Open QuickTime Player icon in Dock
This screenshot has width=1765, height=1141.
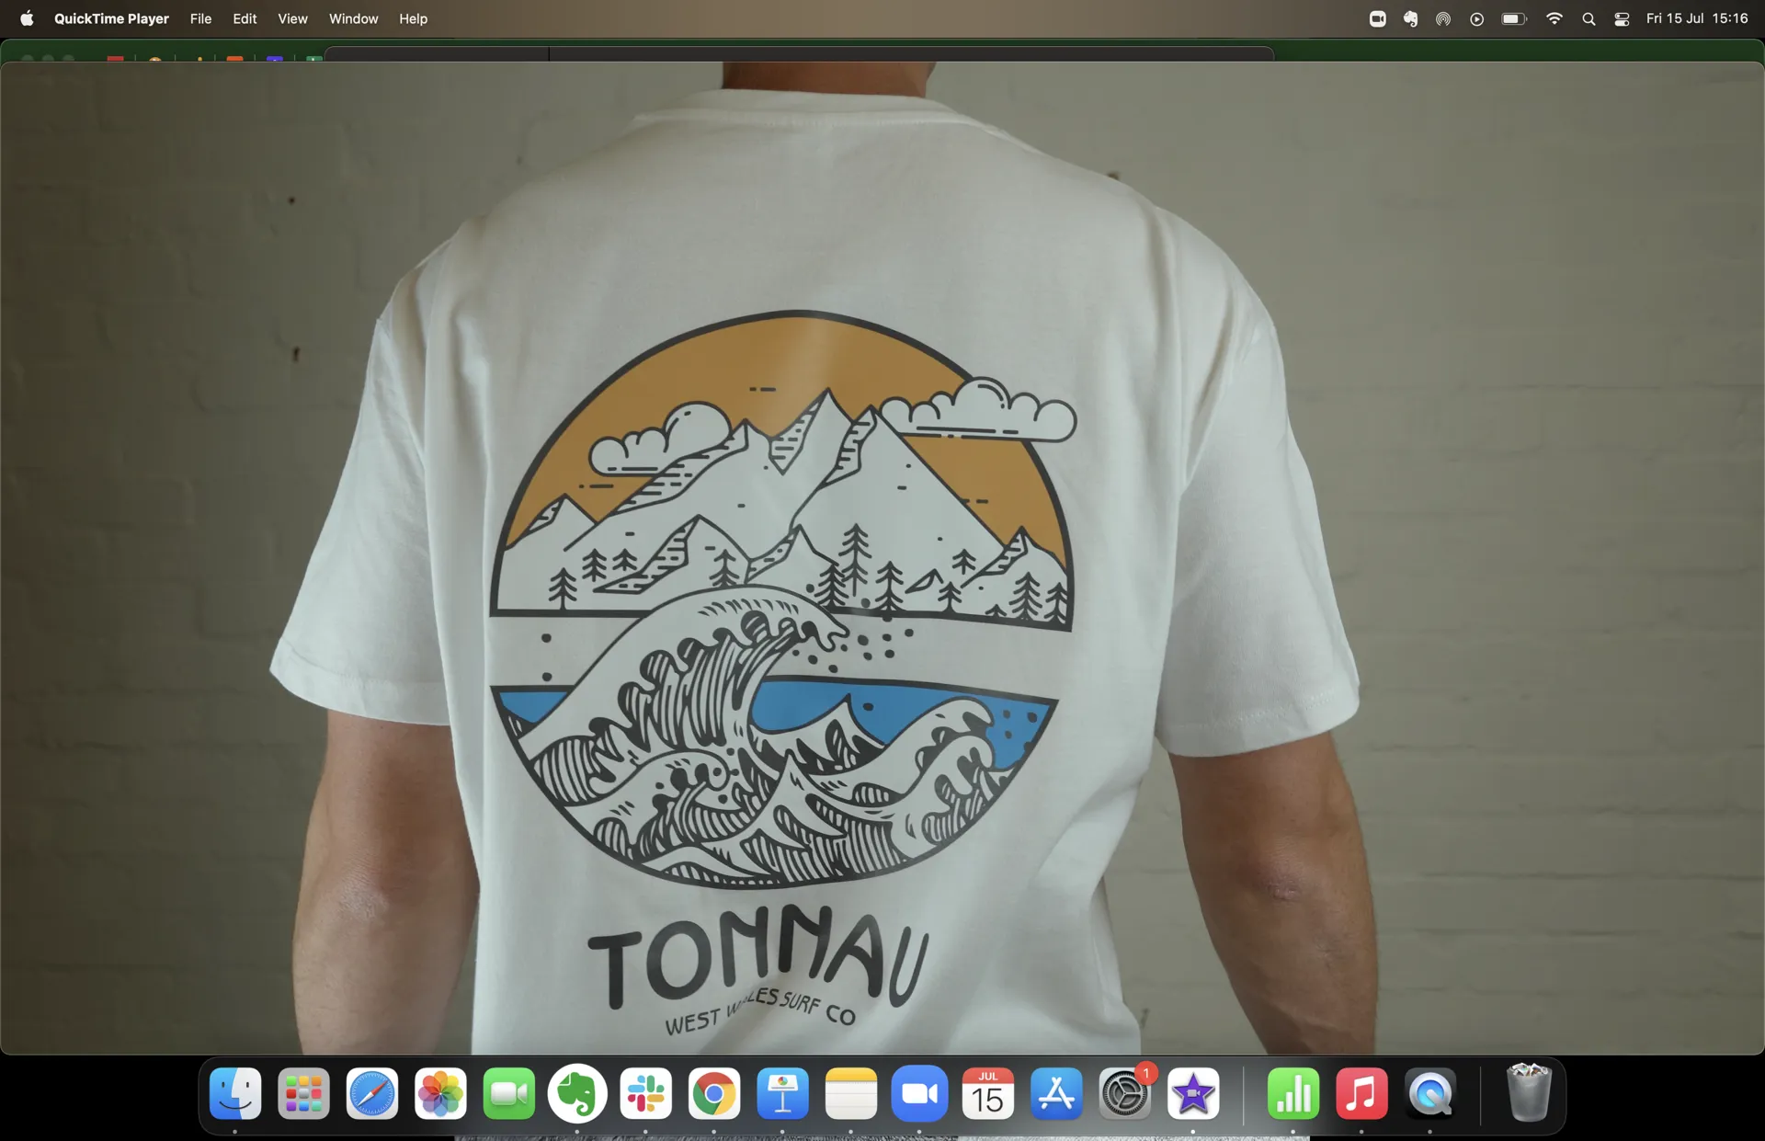pos(1430,1093)
